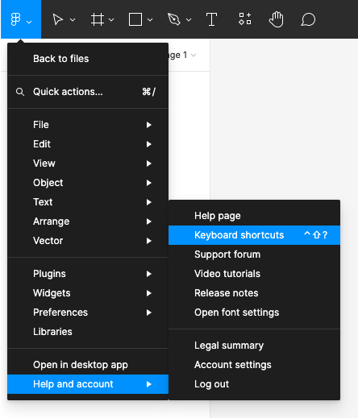Select the Comment tool icon
The height and width of the screenshot is (418, 358).
point(308,19)
